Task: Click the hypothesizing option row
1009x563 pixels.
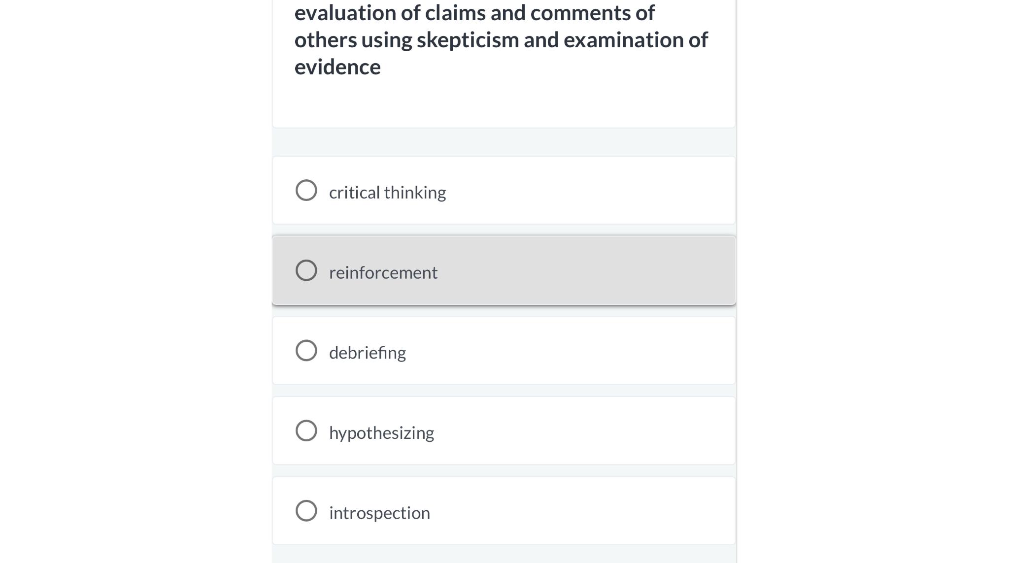Action: click(503, 430)
